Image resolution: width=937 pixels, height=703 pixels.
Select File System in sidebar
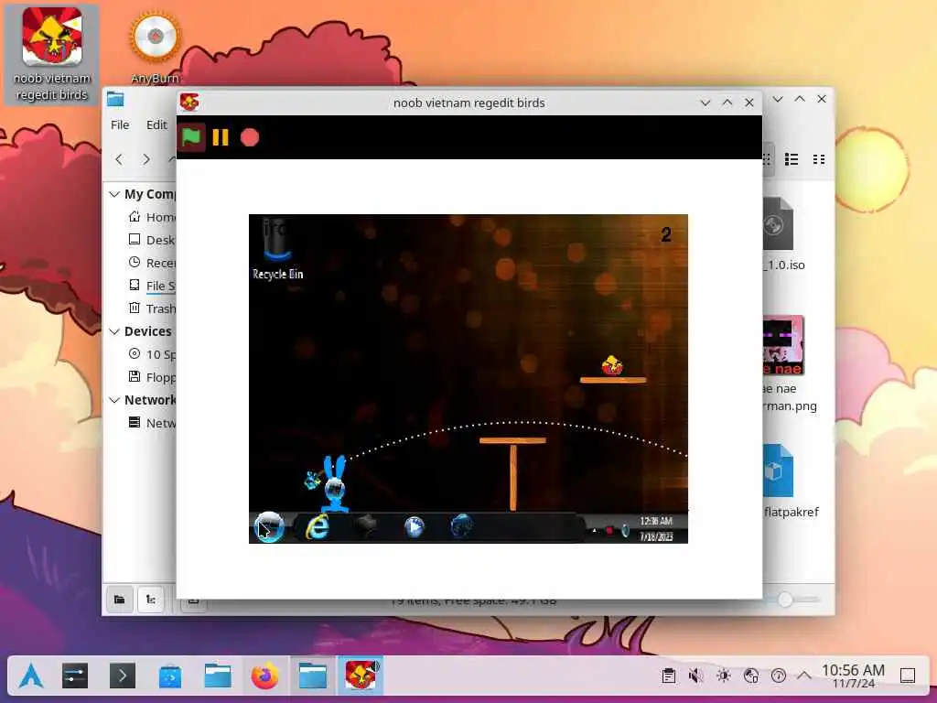coord(152,286)
